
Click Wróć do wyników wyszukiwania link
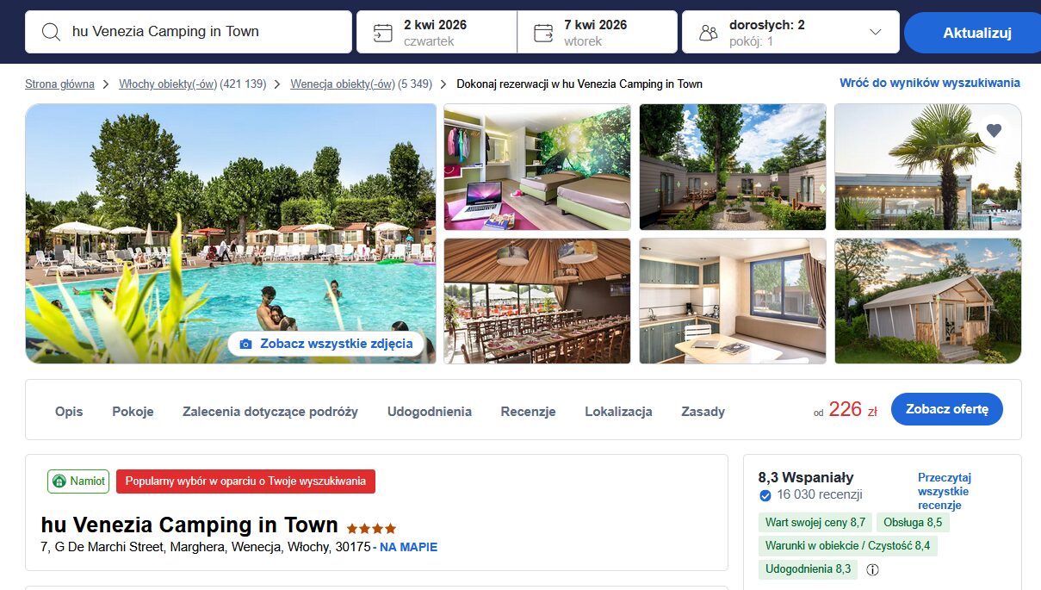pos(930,83)
